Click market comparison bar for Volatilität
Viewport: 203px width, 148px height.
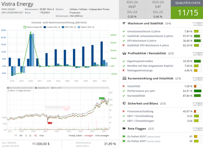(198, 86)
